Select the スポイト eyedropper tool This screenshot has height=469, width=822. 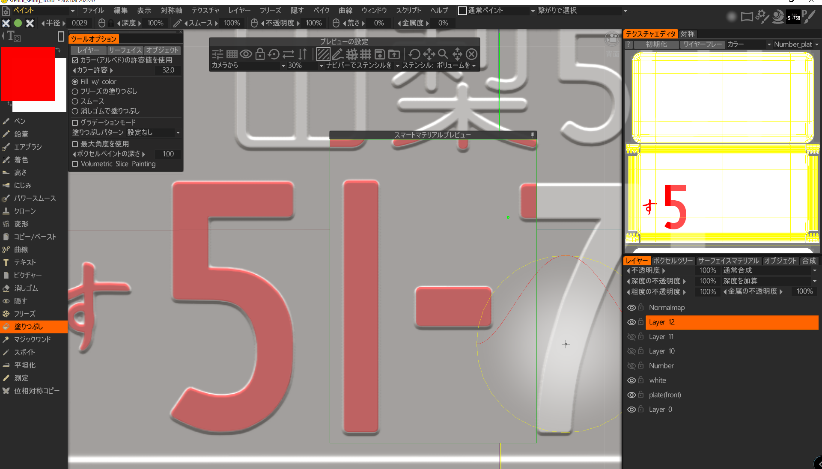point(24,352)
